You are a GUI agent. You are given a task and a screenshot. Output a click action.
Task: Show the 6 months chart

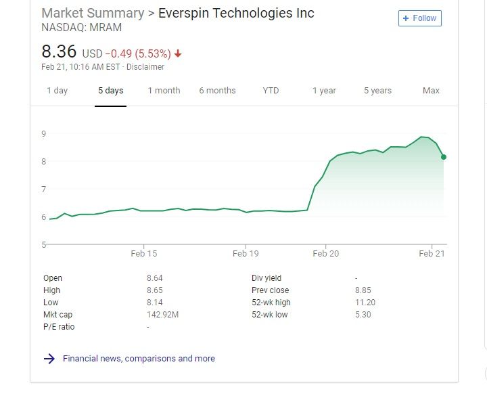pos(217,91)
